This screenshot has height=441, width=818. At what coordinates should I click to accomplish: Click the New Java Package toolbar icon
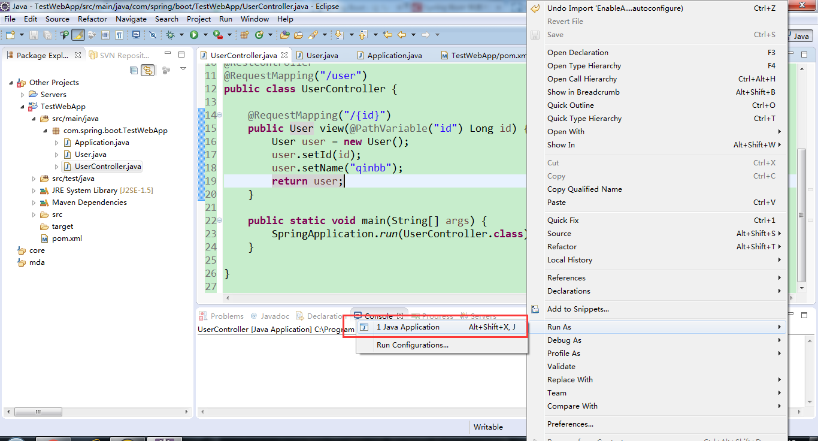(245, 35)
